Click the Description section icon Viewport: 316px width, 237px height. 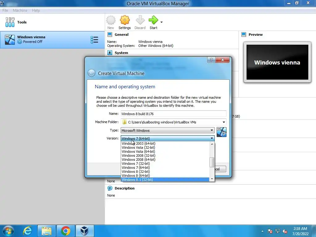110,188
